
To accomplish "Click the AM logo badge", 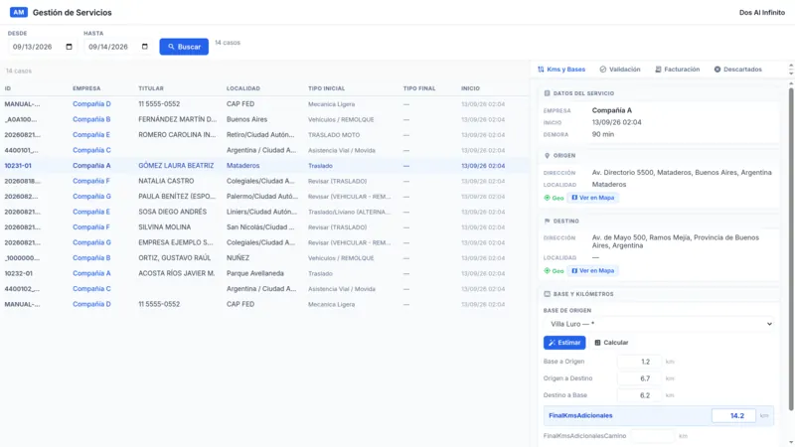I will point(19,12).
